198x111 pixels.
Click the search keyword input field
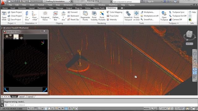126,2
